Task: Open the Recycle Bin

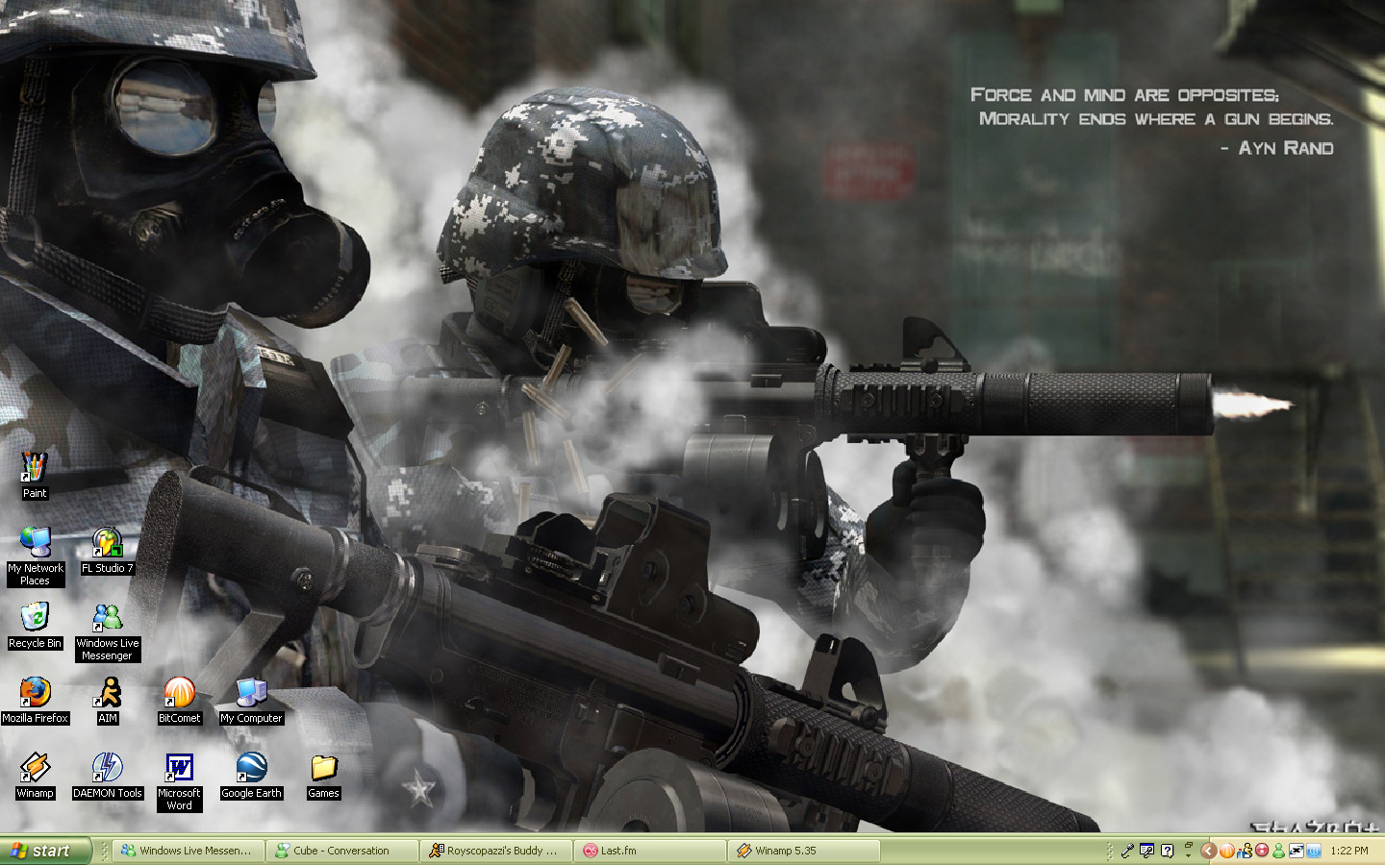Action: tap(35, 627)
